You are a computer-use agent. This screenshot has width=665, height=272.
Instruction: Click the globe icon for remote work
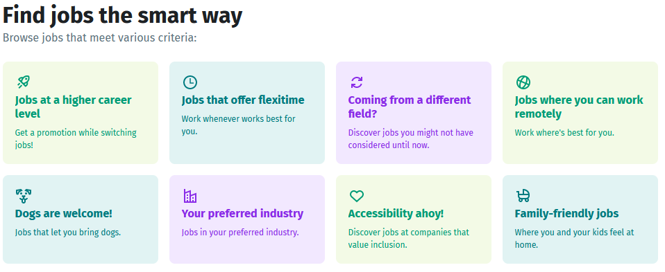click(523, 82)
